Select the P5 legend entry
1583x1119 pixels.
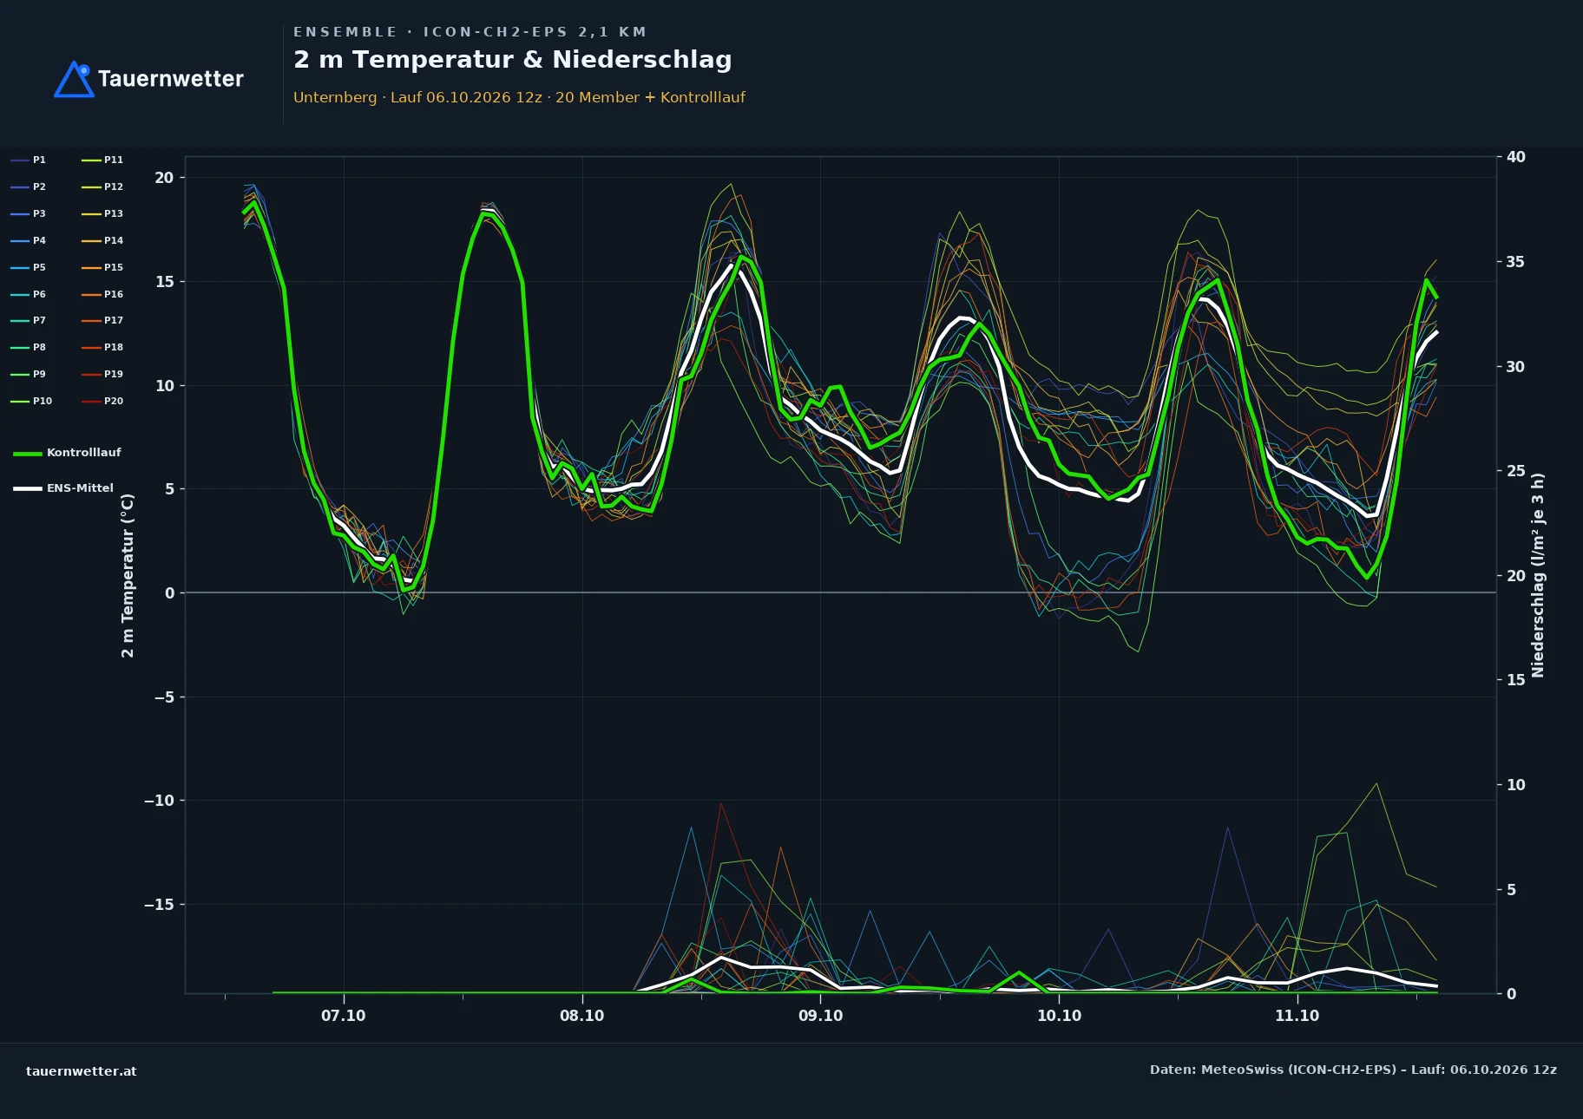tap(28, 267)
